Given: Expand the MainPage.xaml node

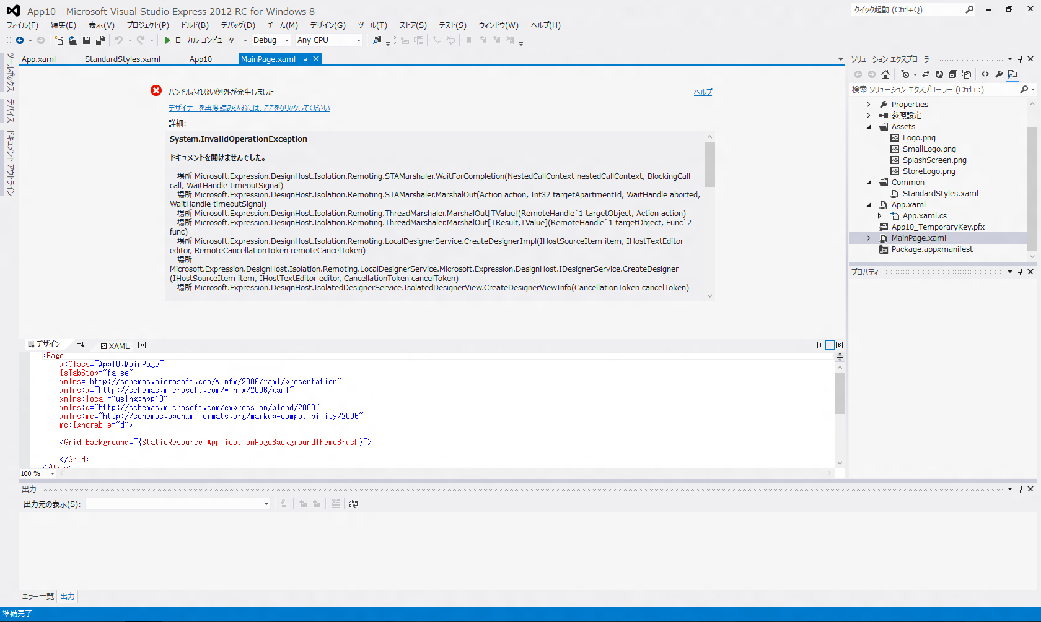Looking at the screenshot, I should point(868,238).
